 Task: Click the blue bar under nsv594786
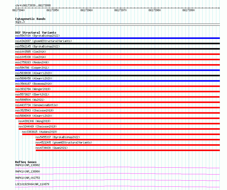coord(117,70)
